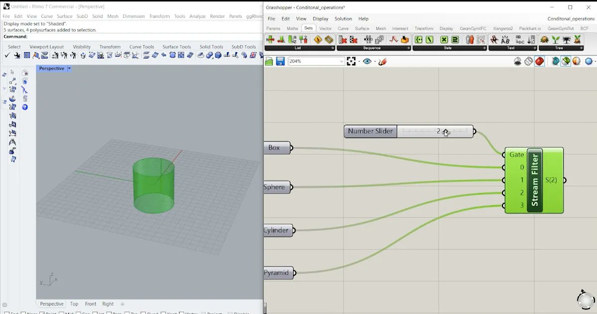
Task: Enable the red shaded preview mode icon
Action: tap(539, 61)
